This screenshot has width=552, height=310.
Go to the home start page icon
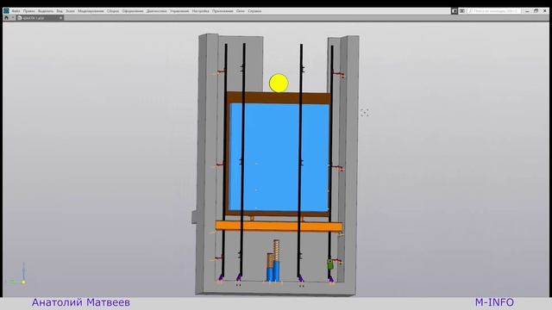pos(6,18)
